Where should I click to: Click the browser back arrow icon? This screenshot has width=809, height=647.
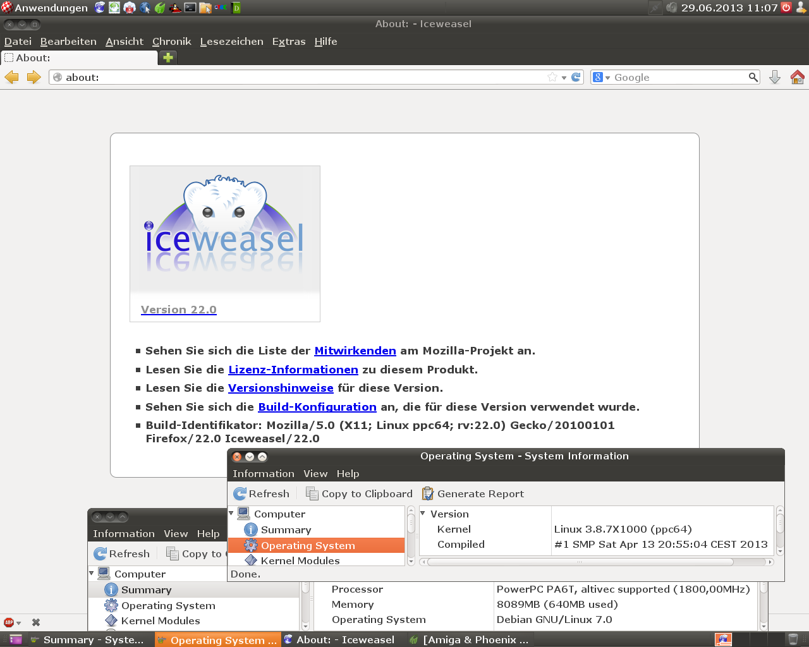(11, 77)
